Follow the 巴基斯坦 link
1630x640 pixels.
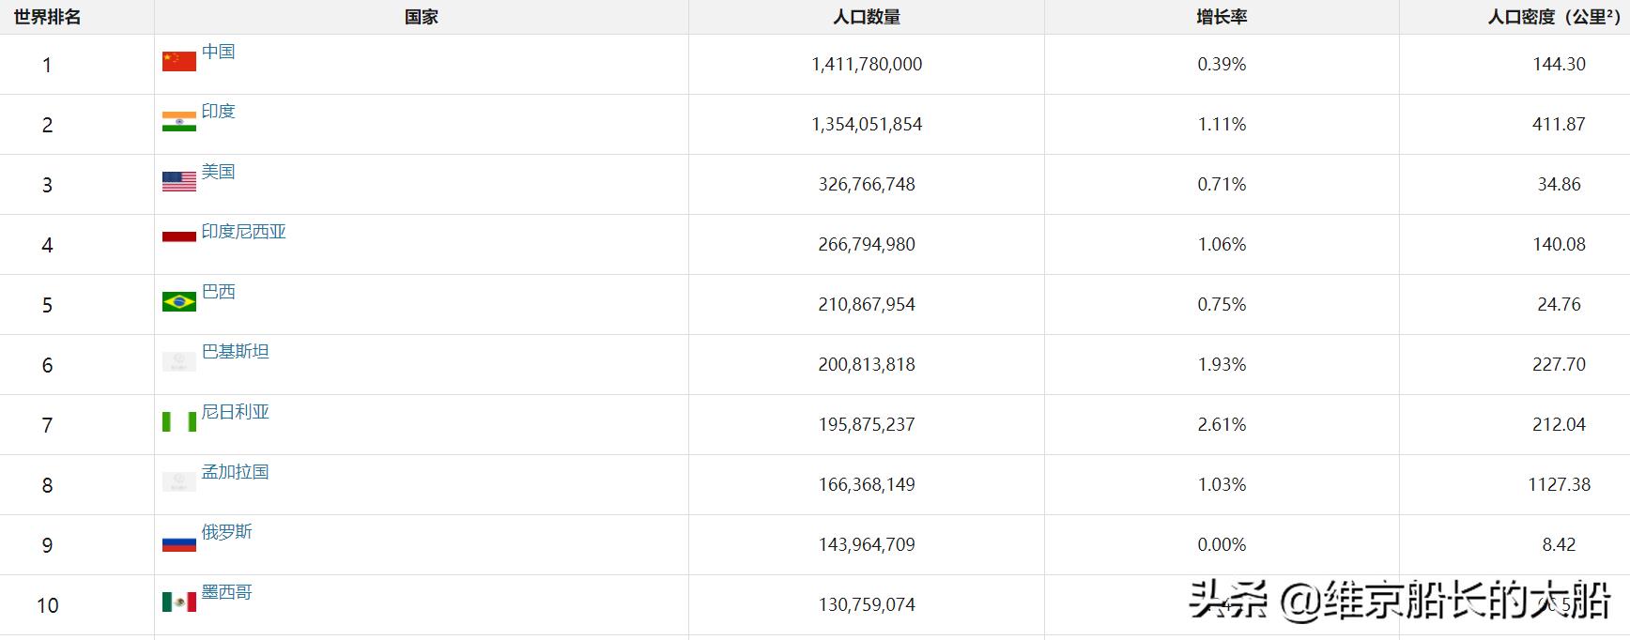click(236, 352)
